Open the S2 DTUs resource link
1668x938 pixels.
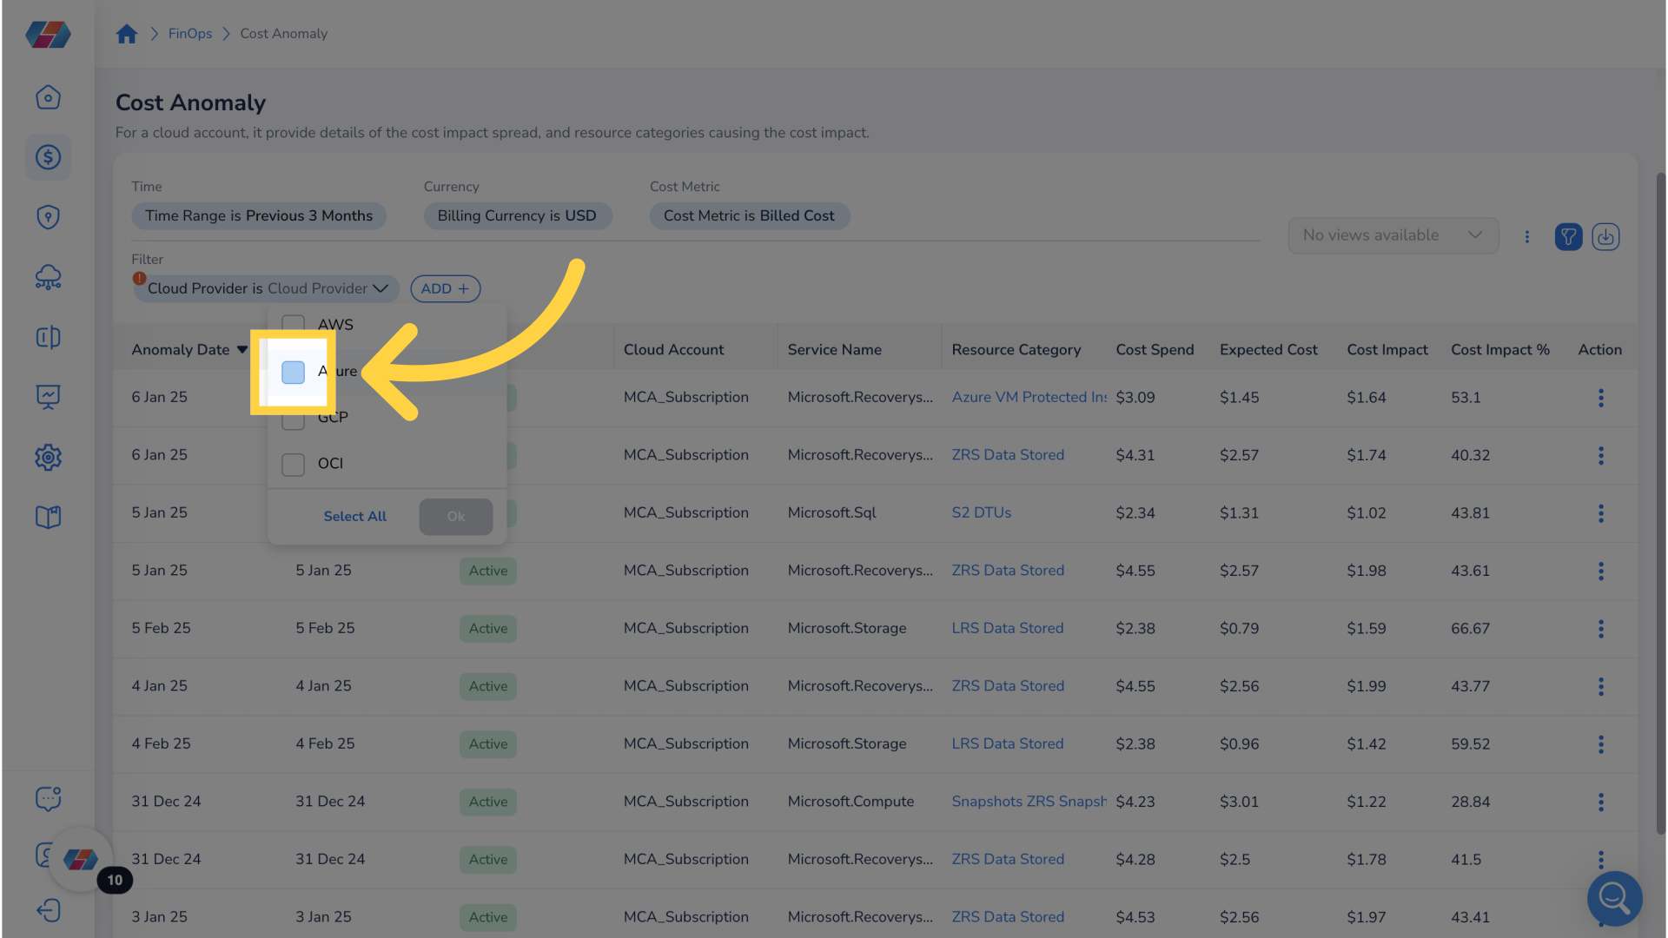(982, 512)
